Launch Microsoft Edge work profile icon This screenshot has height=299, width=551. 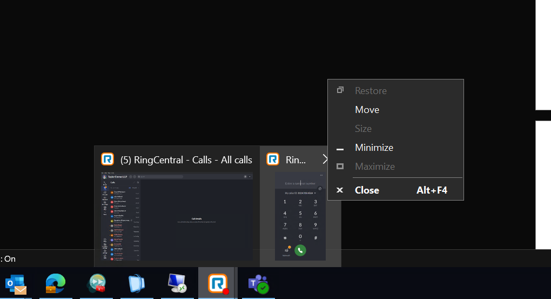click(56, 283)
